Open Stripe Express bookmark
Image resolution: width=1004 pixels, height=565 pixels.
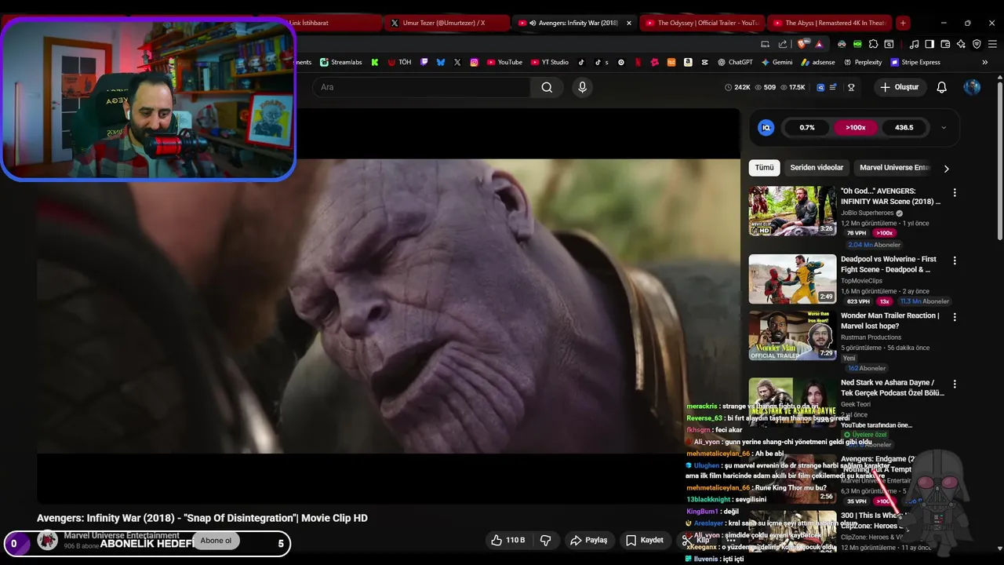point(915,62)
